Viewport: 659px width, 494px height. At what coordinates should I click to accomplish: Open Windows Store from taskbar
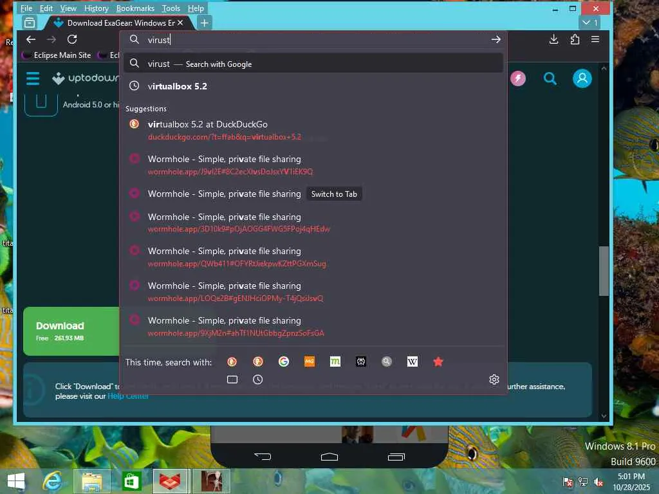click(131, 481)
